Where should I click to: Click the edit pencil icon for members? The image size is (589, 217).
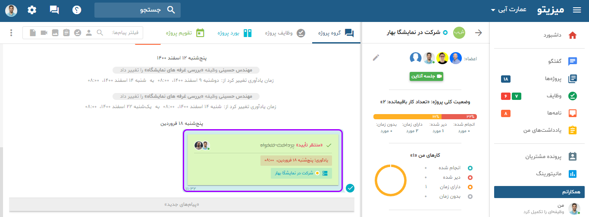[376, 58]
